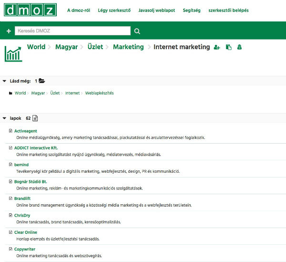Open Javasolj weblapot in top navigation
This screenshot has width=286, height=262.
pos(157,10)
